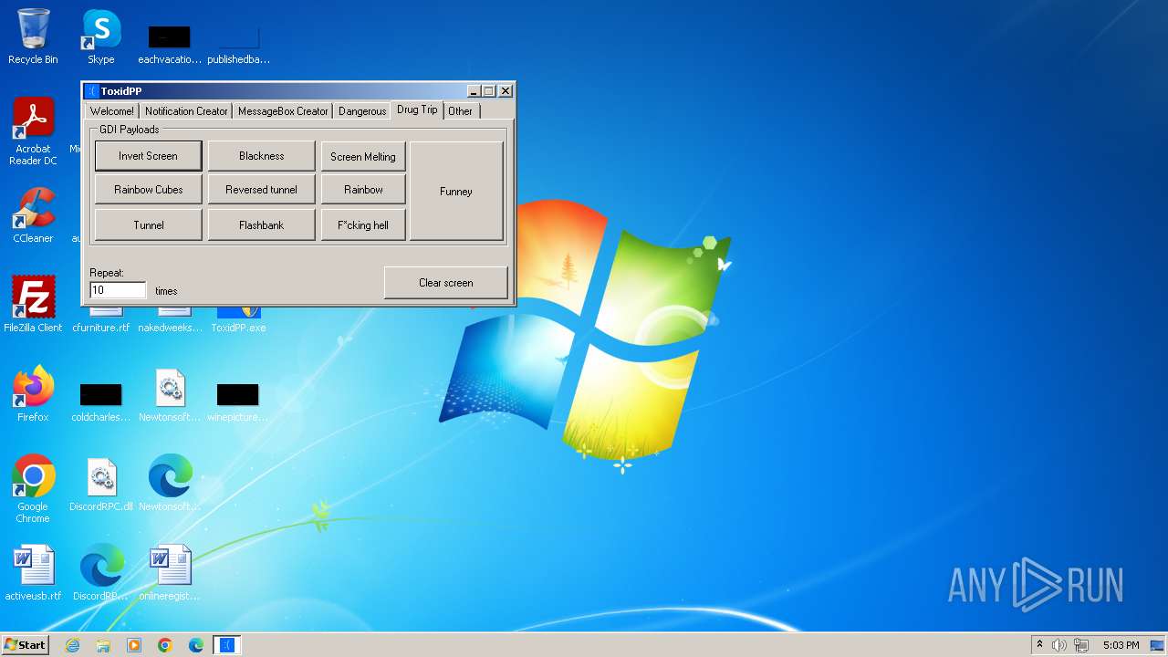This screenshot has height=657, width=1168.
Task: Click the Start button
Action: click(x=26, y=645)
